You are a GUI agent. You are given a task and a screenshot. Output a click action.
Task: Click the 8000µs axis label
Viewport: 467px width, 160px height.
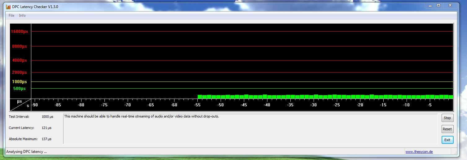pos(20,46)
